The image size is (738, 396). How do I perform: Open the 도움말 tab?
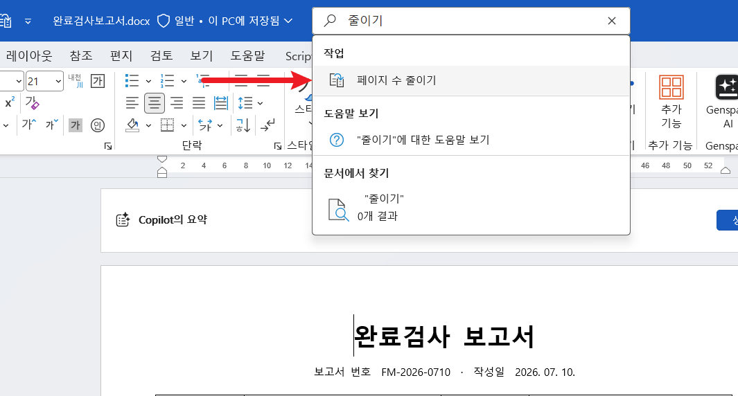(x=247, y=55)
